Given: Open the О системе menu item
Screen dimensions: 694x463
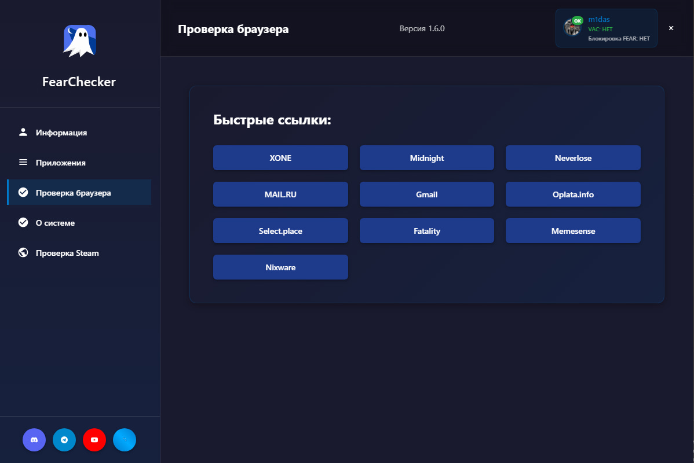Looking at the screenshot, I should (x=55, y=223).
